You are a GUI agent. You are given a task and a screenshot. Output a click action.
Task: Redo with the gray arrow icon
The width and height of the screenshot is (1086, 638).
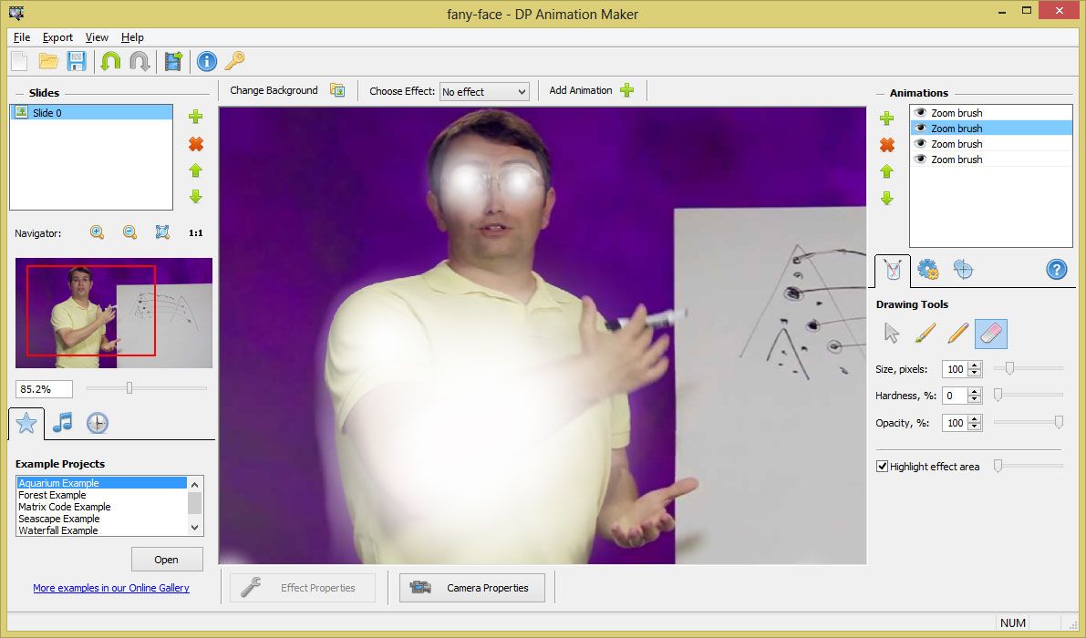[x=140, y=62]
